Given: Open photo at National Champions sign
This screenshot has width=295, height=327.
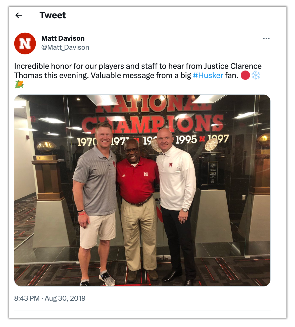Looking at the screenshot, I should tap(142, 190).
